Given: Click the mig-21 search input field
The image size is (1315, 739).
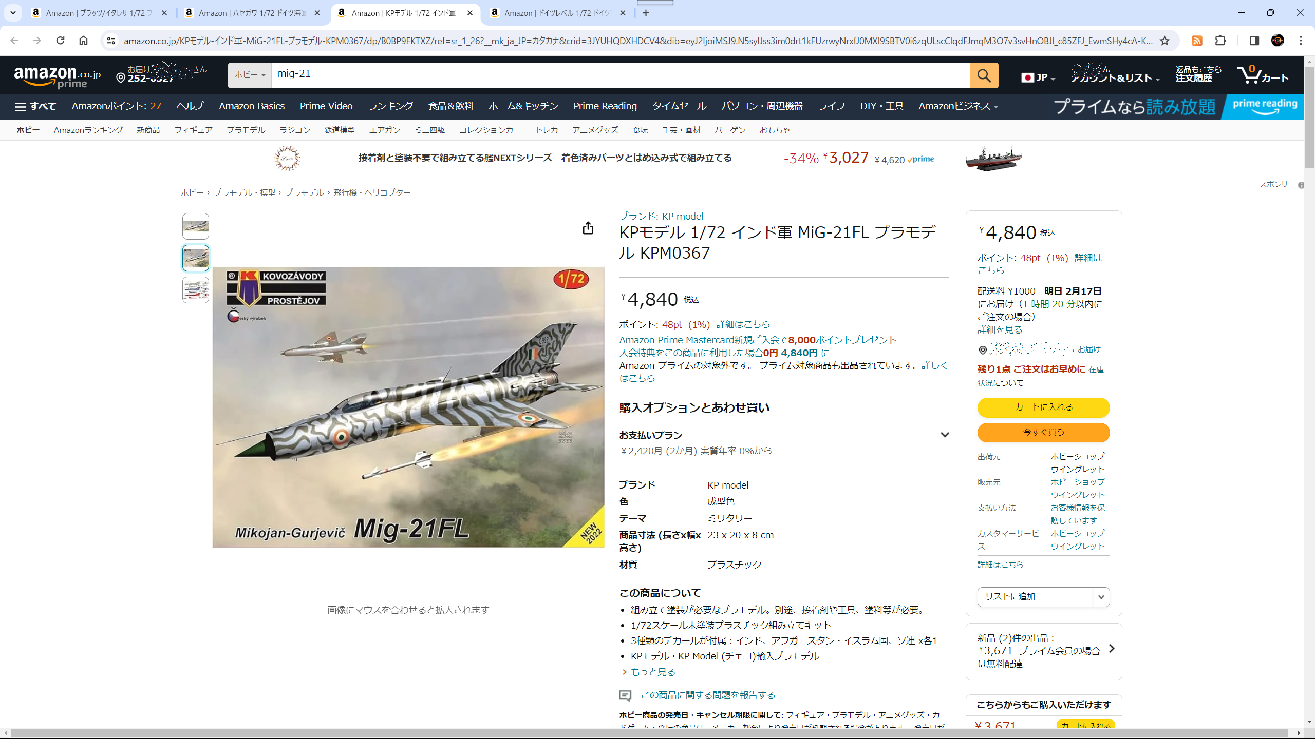Looking at the screenshot, I should click(x=620, y=75).
